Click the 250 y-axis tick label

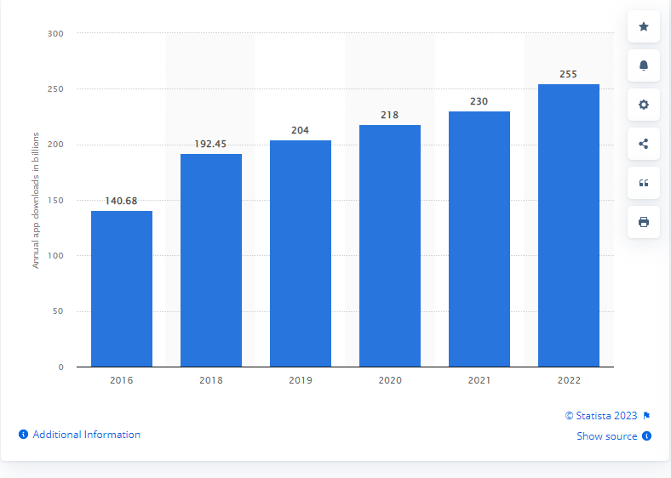(55, 89)
